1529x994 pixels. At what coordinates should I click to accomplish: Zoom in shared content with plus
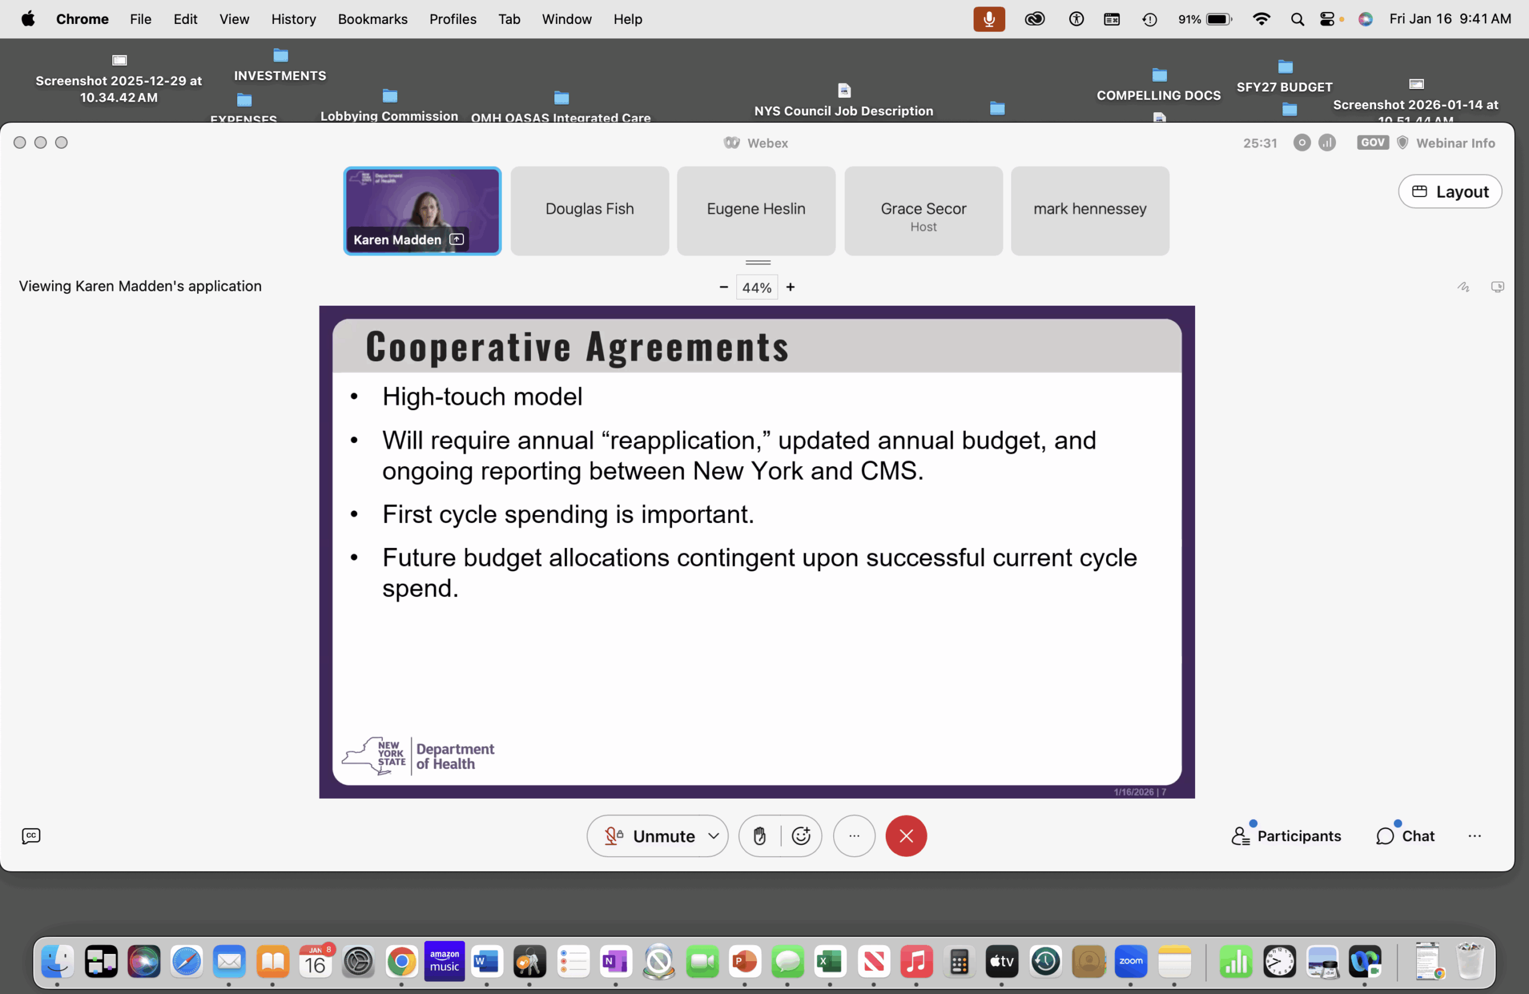[790, 287]
